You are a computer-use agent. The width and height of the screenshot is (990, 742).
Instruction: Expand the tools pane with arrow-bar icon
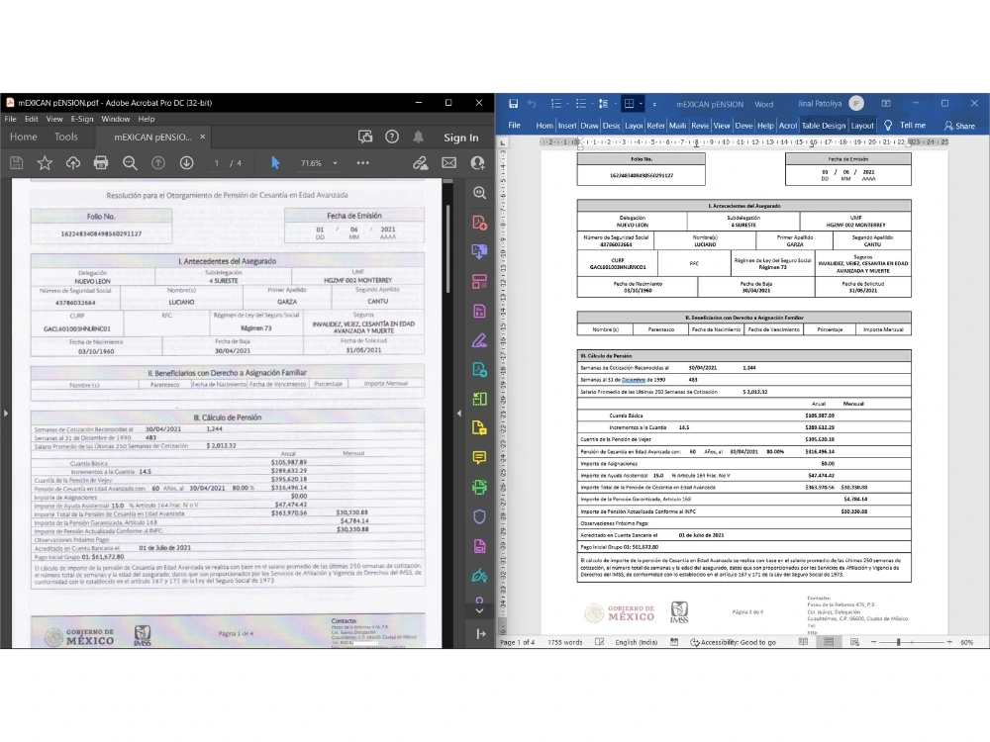pos(480,633)
